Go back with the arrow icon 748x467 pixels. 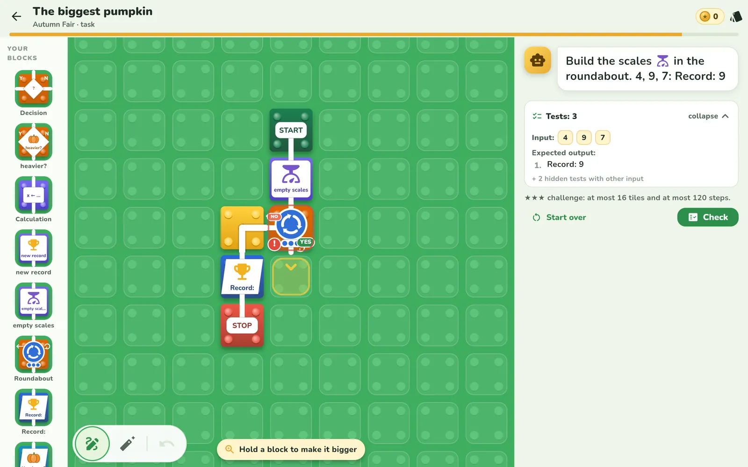16,17
